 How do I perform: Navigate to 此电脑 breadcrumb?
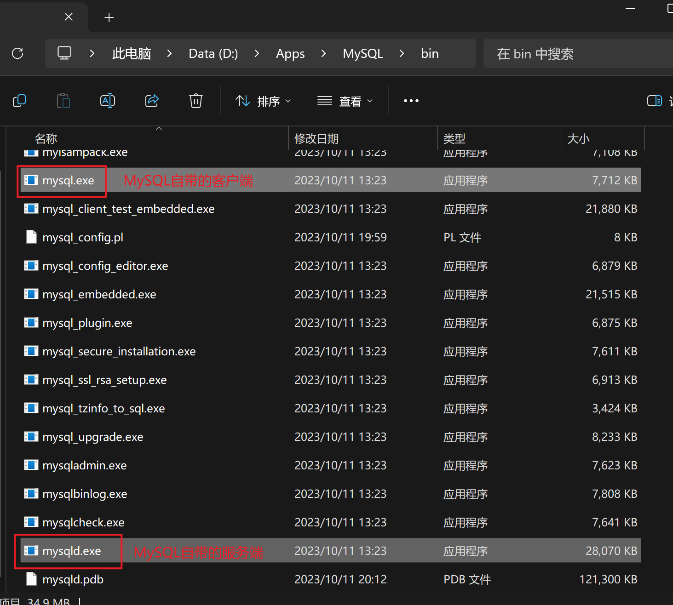coord(132,54)
